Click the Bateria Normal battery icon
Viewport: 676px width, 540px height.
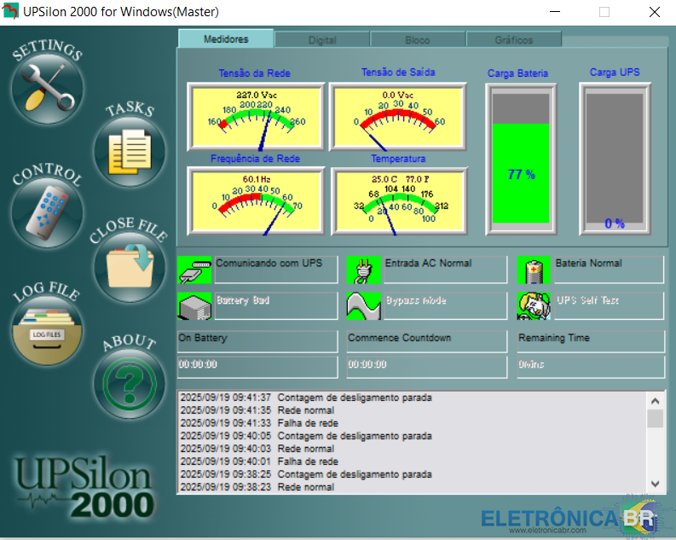534,270
